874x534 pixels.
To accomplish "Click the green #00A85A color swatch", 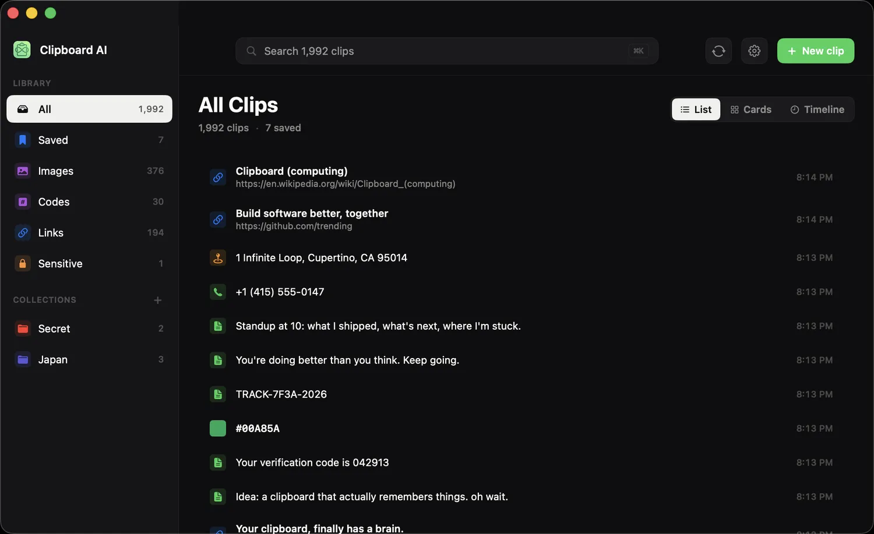I will (218, 429).
